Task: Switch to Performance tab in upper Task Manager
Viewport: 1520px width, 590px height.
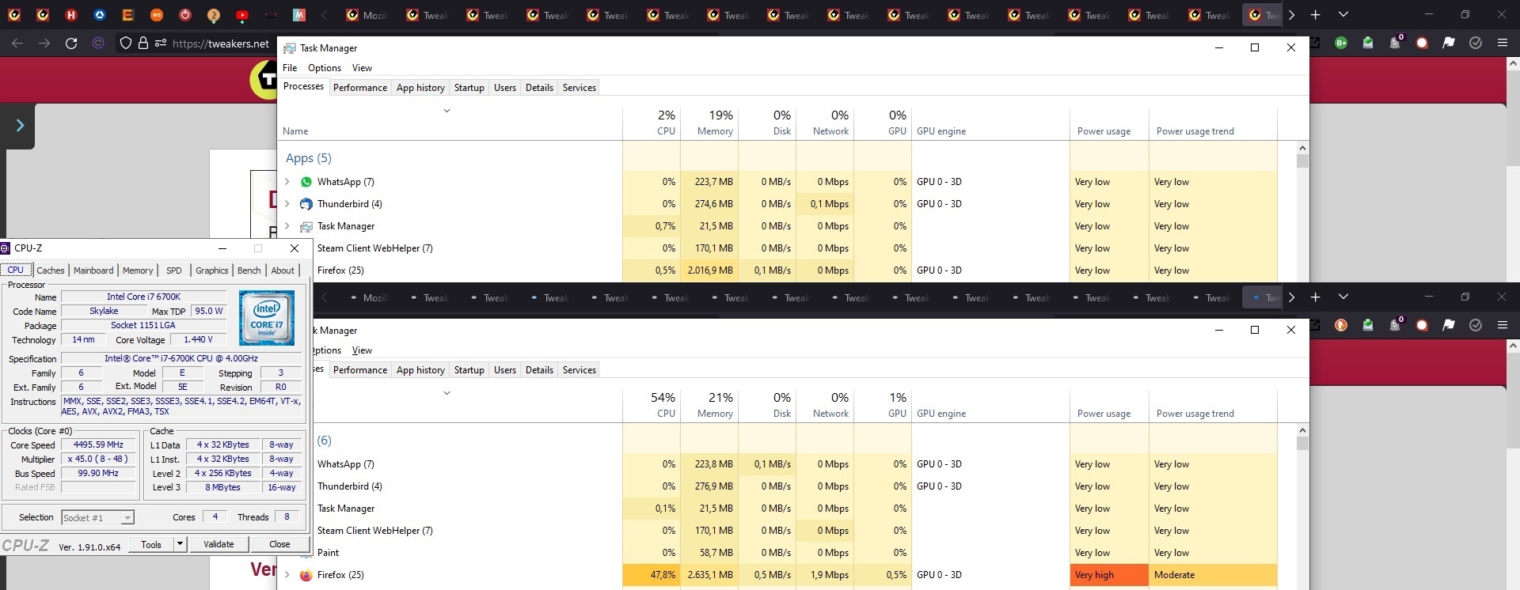Action: (360, 88)
